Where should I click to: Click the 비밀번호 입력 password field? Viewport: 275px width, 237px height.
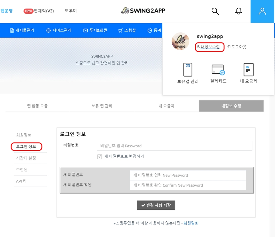coord(174,146)
